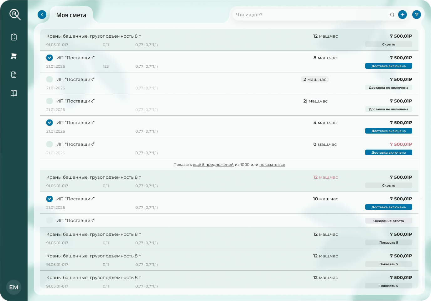Screen dimensions: 431x301
Task: Open the open-book catalog sidebar icon
Action: [14, 93]
